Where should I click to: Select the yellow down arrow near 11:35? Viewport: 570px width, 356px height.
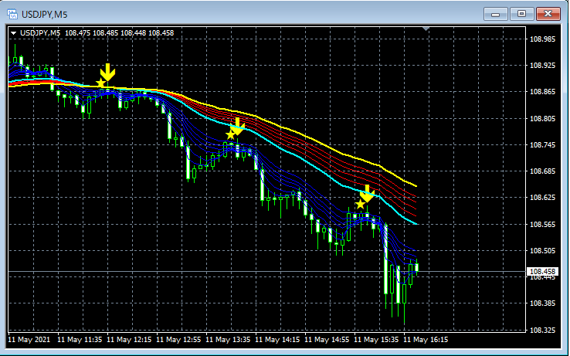coord(107,72)
